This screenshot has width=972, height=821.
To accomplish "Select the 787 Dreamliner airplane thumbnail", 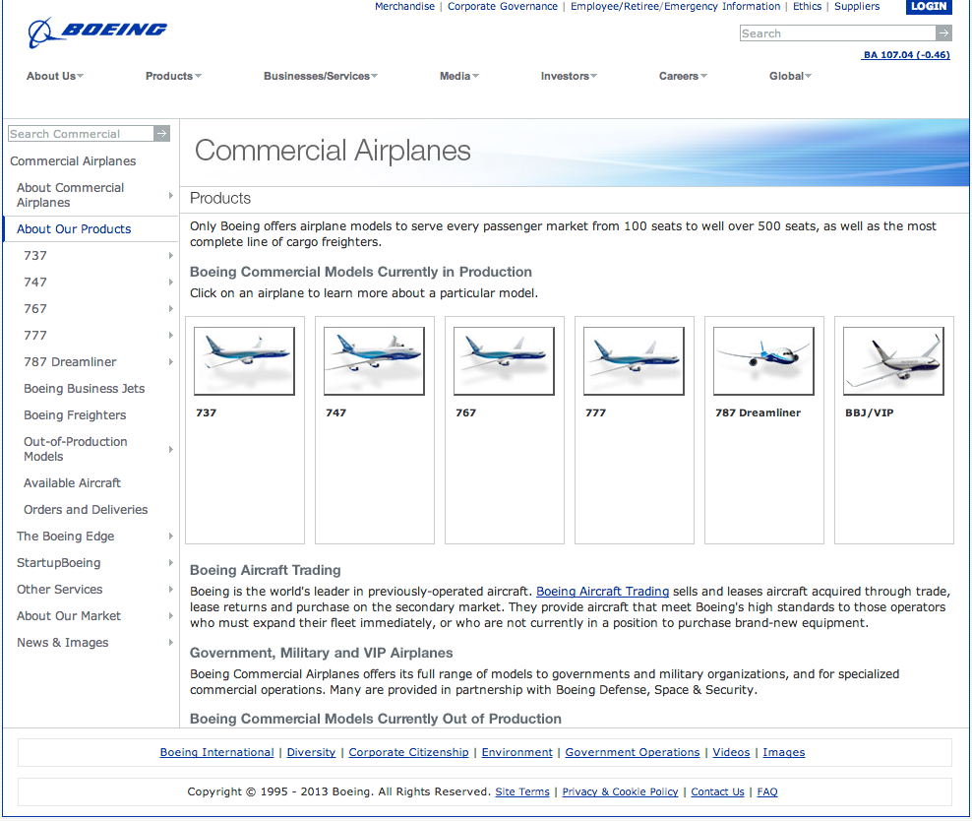I will [763, 360].
